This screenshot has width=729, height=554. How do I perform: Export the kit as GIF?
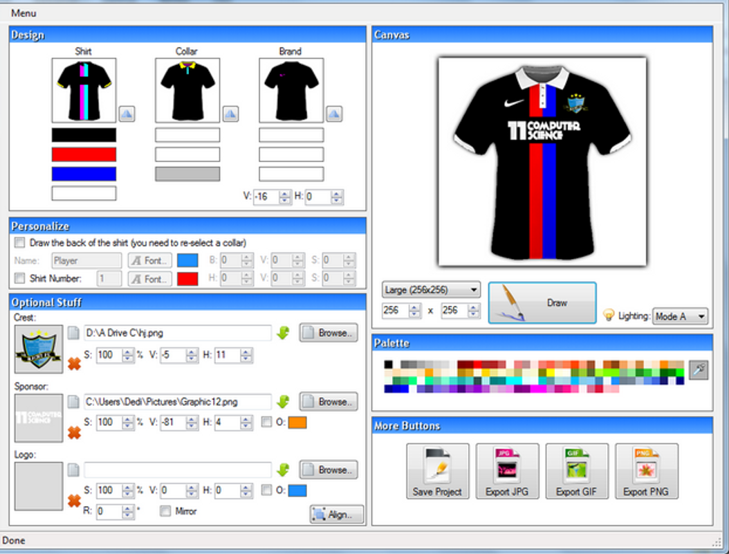click(577, 471)
